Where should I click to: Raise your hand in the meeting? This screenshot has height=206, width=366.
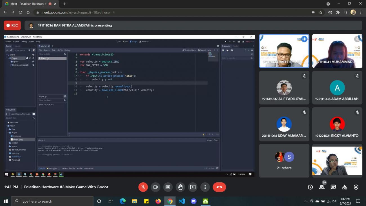click(x=180, y=187)
